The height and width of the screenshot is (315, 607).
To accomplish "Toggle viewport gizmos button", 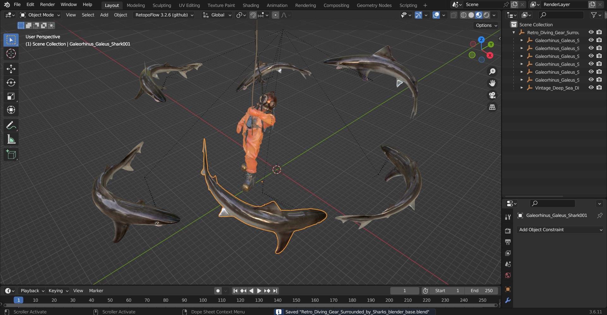I will (418, 15).
